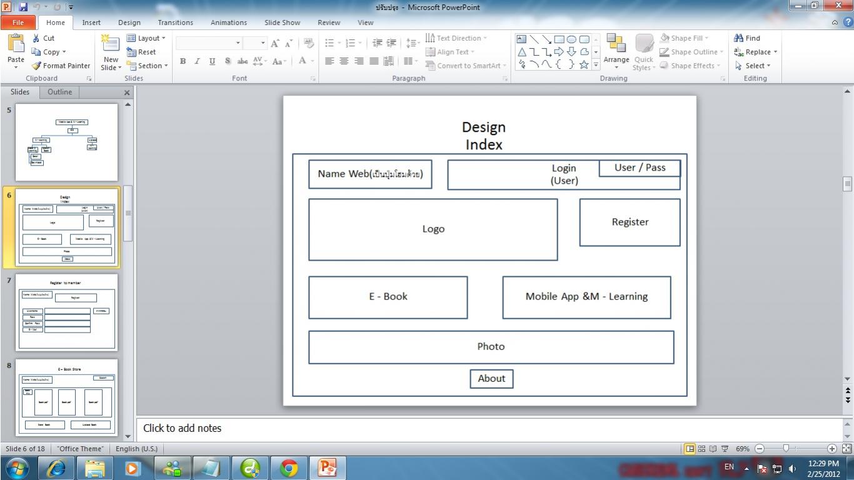Zoom out with the minus button
The width and height of the screenshot is (854, 480).
pos(760,449)
